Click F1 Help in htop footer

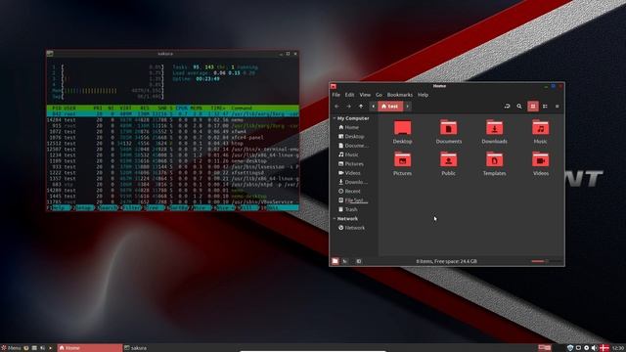[59, 208]
